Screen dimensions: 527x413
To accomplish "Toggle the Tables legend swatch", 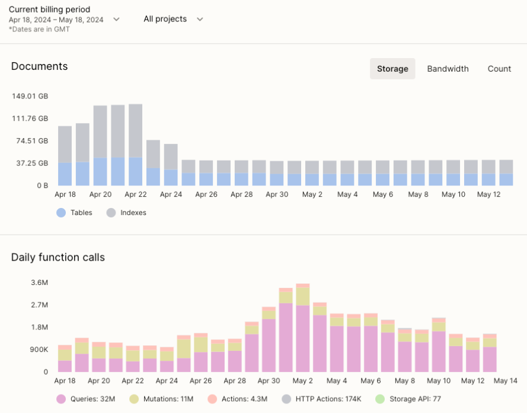I will tap(61, 213).
